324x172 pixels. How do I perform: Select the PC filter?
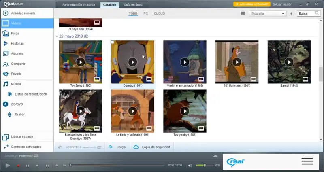point(146,13)
